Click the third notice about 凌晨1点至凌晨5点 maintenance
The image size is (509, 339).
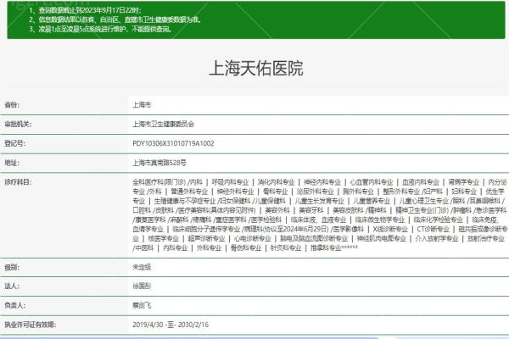[x=100, y=29]
